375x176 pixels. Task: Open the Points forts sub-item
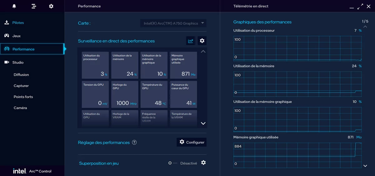[x=23, y=97]
